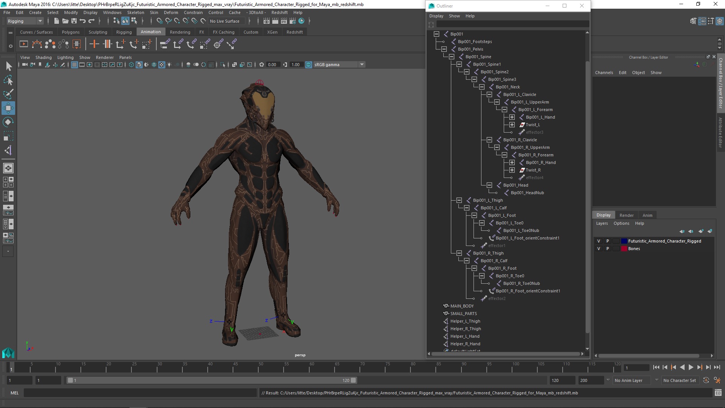Toggle visibility V of Futuristic_Armored_Character_Rigged layer
The height and width of the screenshot is (408, 725).
pos(599,241)
